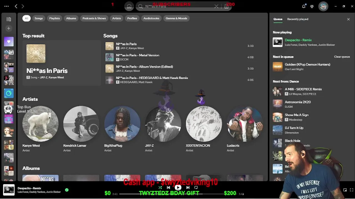Select the Profiles filter chip
Image resolution: width=355 pixels, height=199 pixels.
coord(132,18)
